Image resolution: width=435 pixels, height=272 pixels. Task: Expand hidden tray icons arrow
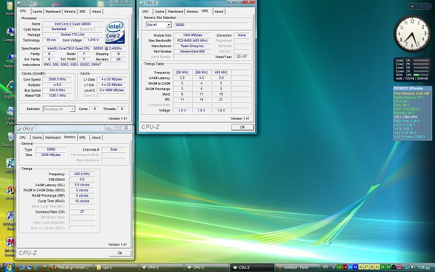pyautogui.click(x=333, y=267)
